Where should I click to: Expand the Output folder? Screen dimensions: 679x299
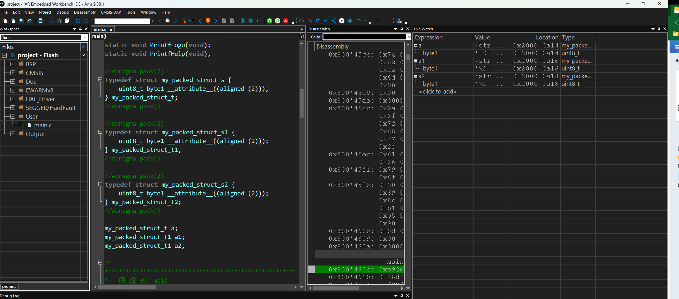coord(13,134)
